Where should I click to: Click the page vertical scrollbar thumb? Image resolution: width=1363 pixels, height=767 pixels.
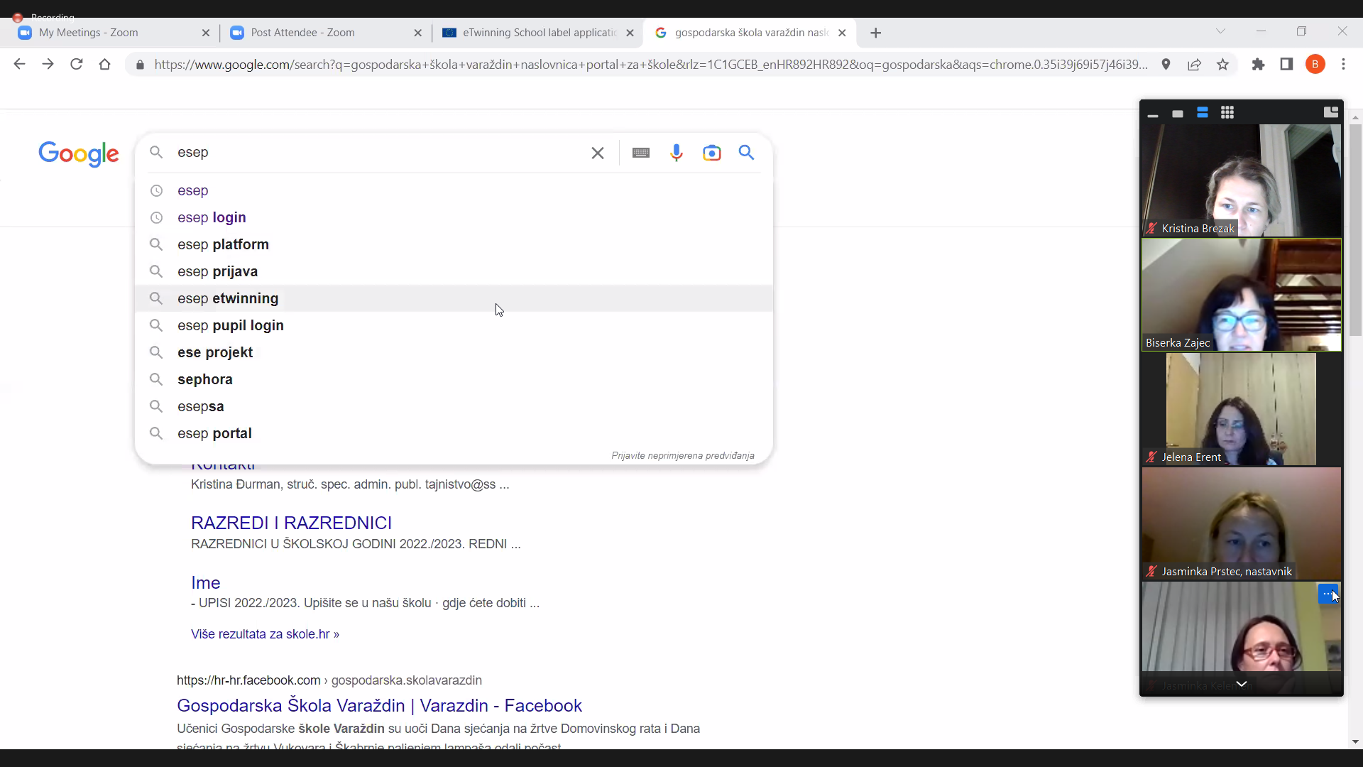click(1355, 230)
